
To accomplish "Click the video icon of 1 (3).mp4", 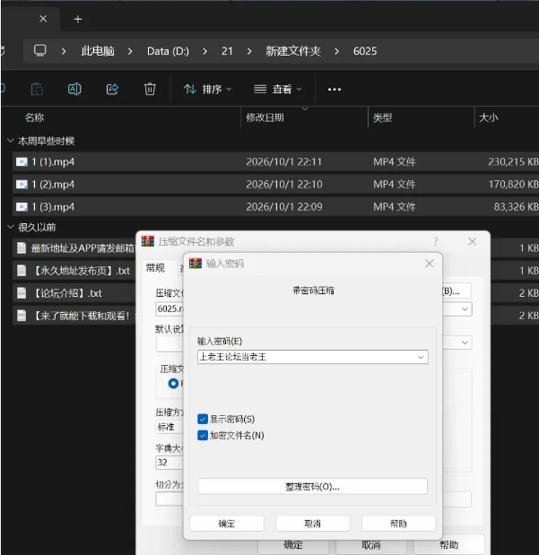I will (x=21, y=207).
